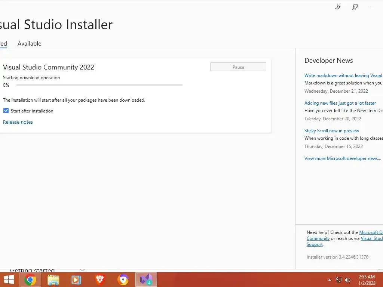The width and height of the screenshot is (383, 287).
Task: Open volume control tray icon
Action: coord(347,280)
